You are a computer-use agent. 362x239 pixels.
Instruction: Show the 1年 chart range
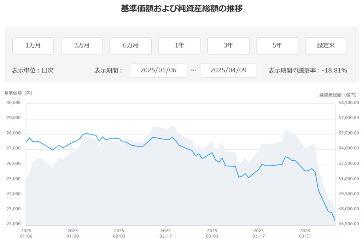(179, 46)
